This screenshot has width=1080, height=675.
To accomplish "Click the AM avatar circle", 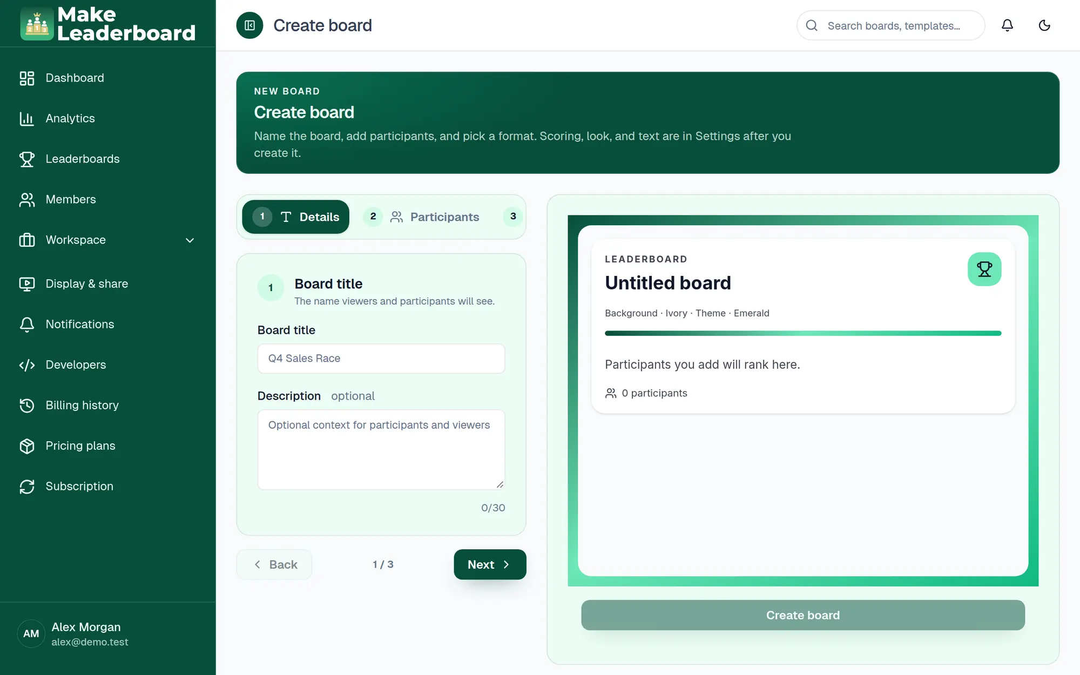I will 31,633.
